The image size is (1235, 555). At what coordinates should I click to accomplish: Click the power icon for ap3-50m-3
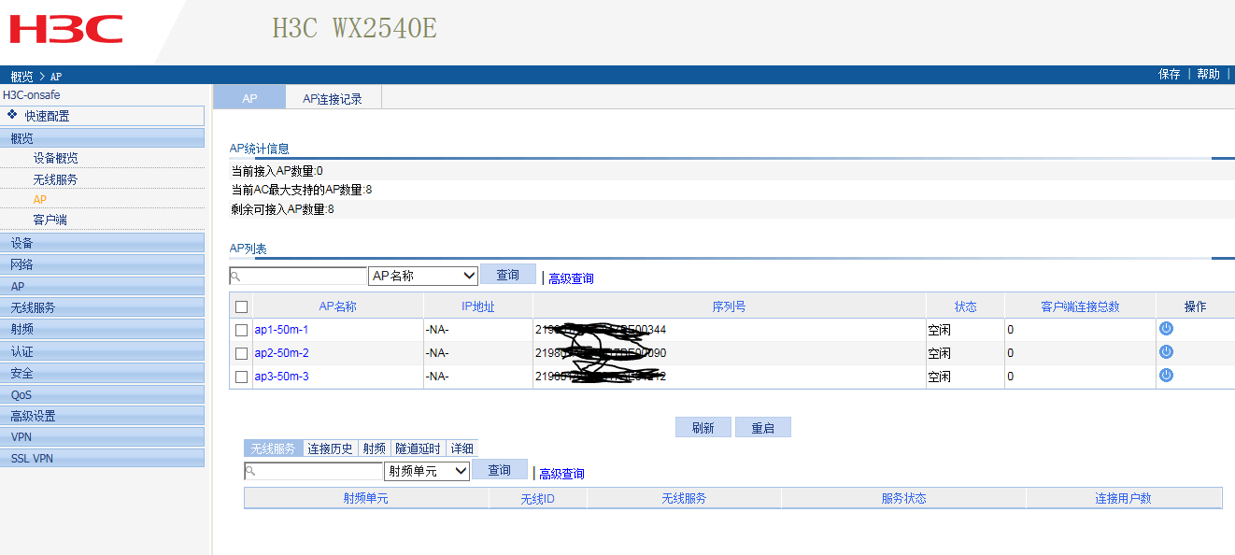coord(1166,376)
